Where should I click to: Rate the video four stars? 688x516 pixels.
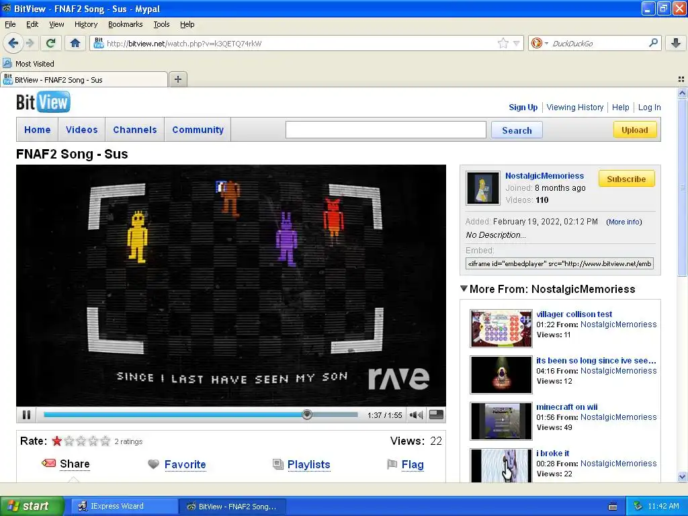93,441
